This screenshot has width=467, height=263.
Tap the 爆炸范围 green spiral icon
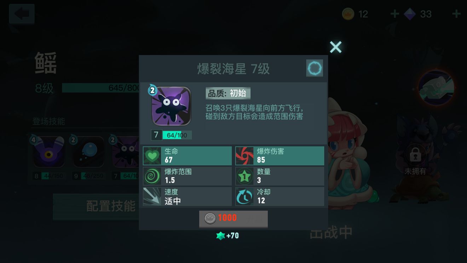click(152, 176)
